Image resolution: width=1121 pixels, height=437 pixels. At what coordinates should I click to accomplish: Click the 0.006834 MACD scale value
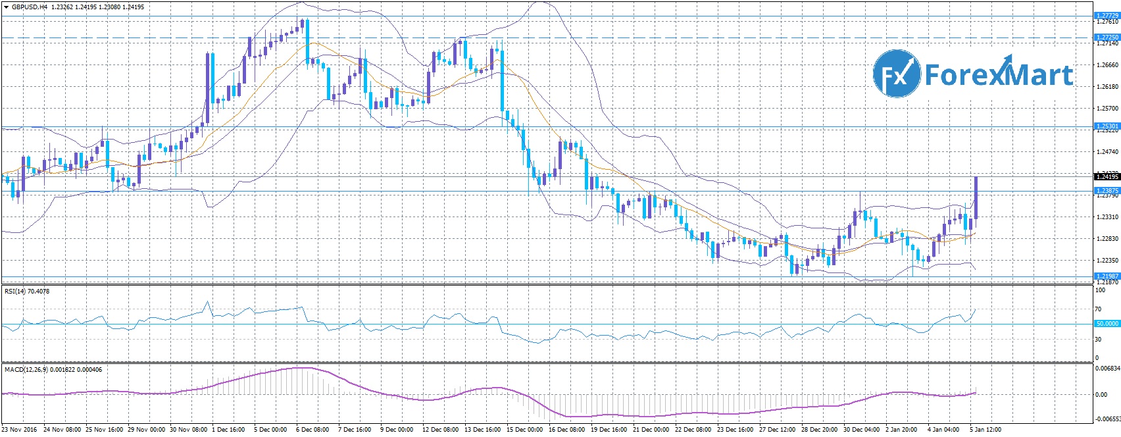click(x=1108, y=369)
